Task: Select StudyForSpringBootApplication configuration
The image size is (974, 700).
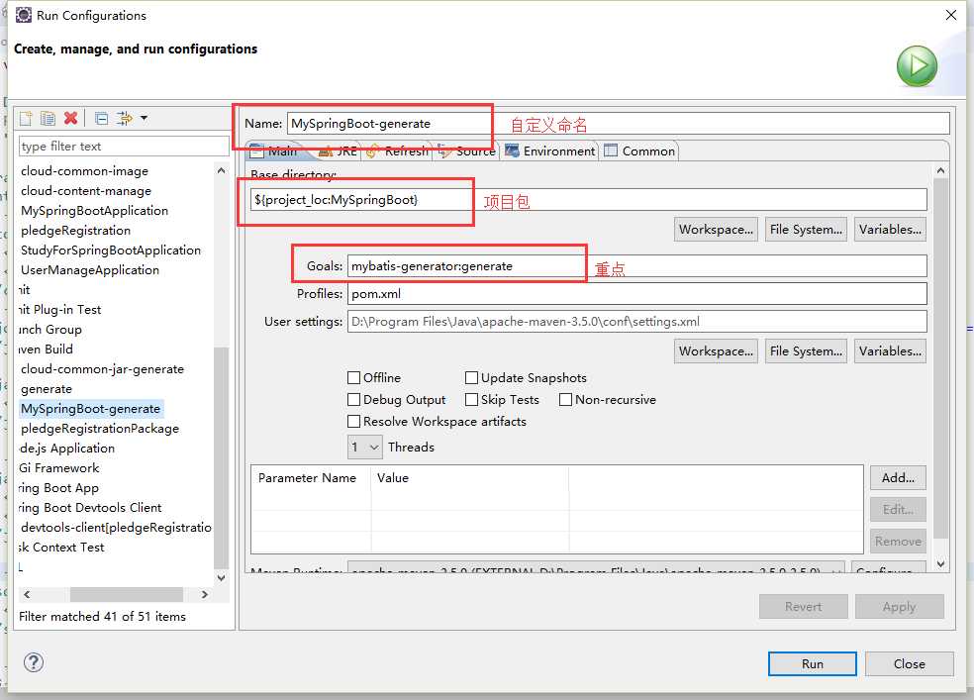Action: pos(111,250)
